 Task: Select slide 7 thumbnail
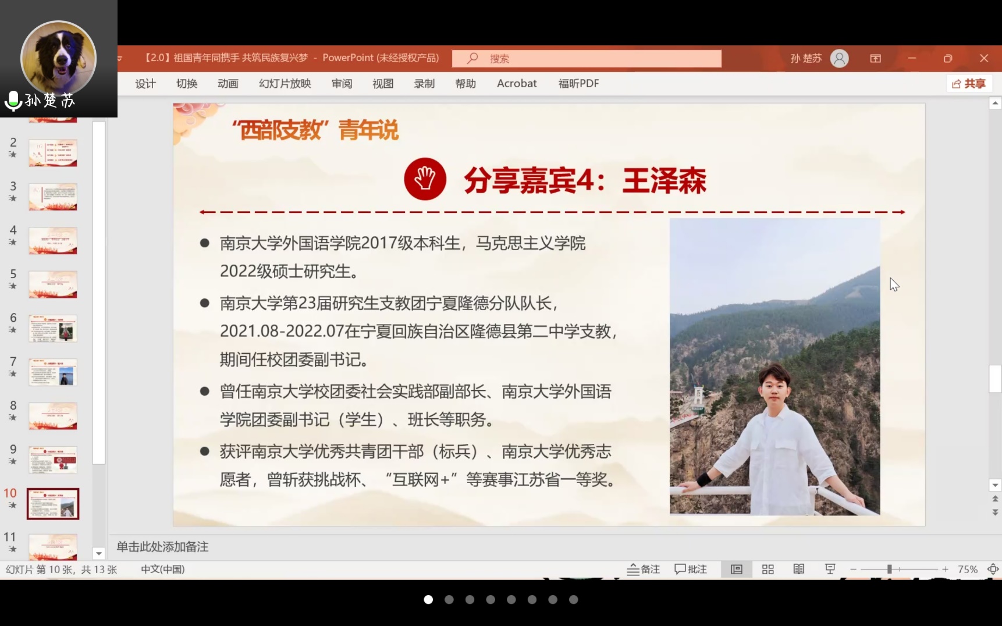point(53,372)
